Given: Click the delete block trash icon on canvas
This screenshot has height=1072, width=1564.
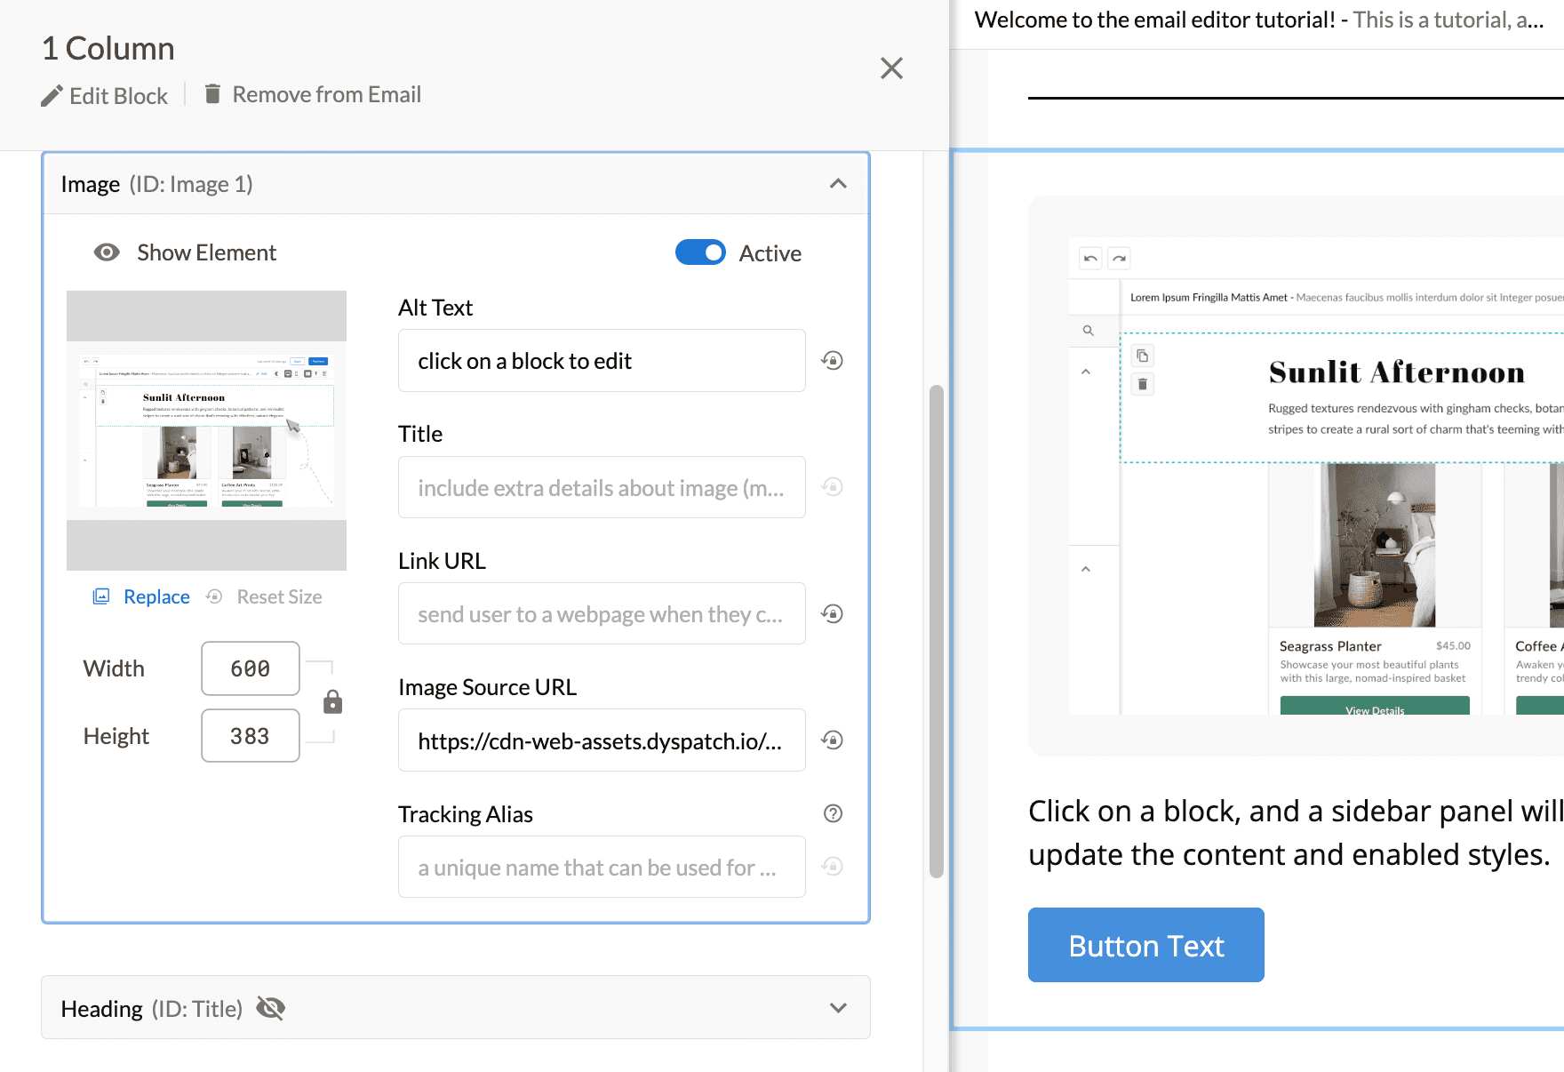Looking at the screenshot, I should [1143, 384].
